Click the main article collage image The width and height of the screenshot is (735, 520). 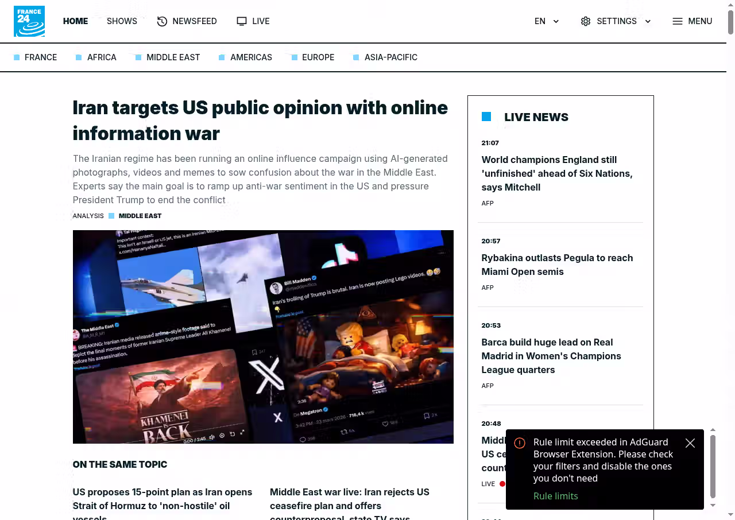(x=263, y=336)
